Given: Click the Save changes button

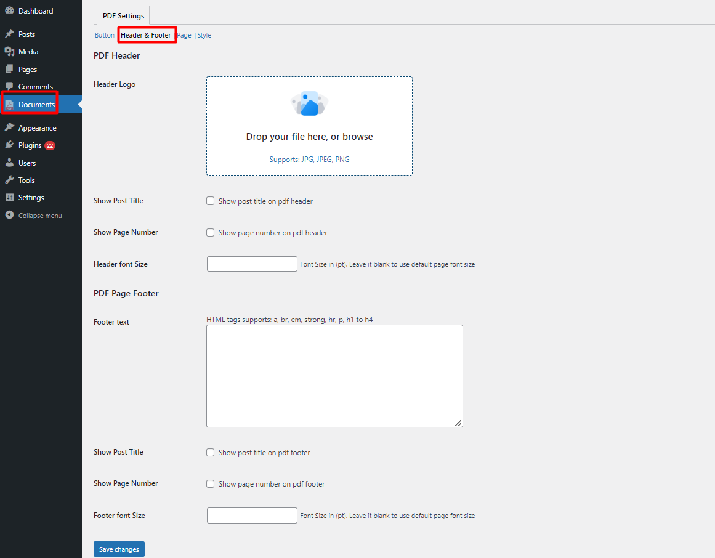Looking at the screenshot, I should tap(119, 549).
